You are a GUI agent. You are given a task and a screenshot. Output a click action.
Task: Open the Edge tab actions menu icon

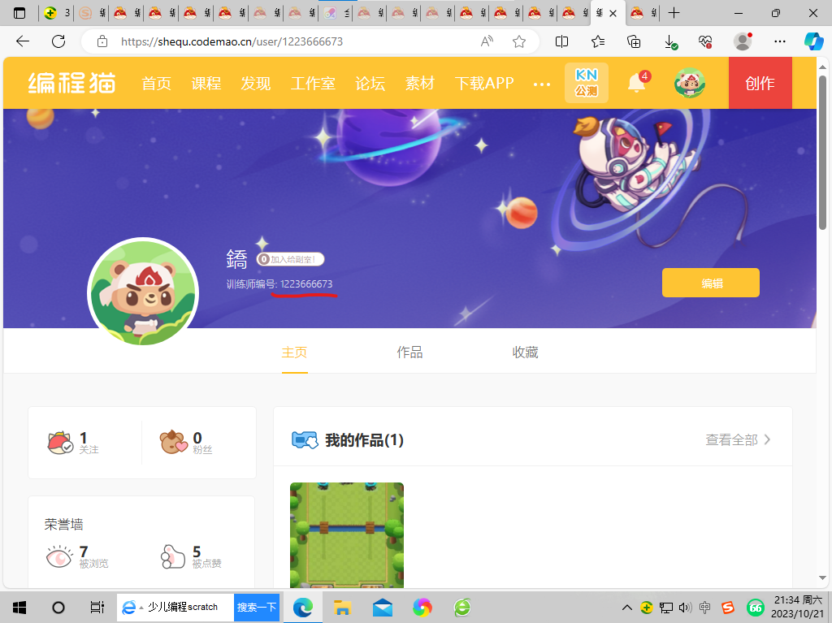(19, 13)
